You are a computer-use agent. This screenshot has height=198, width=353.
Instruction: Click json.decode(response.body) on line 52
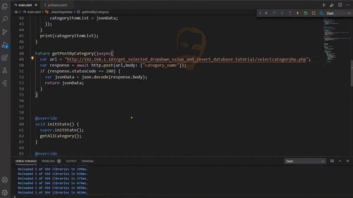point(113,77)
